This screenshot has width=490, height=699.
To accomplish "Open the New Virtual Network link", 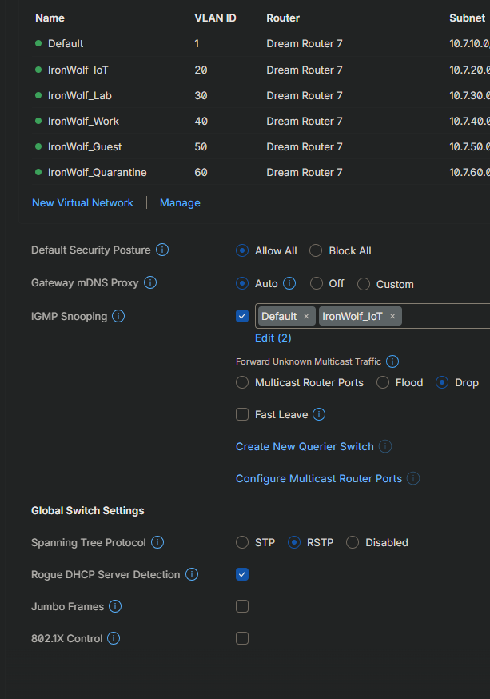I will click(x=82, y=202).
